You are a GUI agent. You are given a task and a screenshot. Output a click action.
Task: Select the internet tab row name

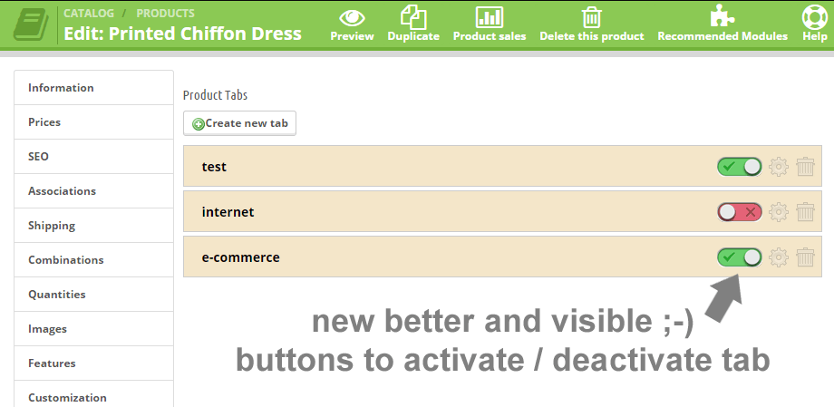228,212
